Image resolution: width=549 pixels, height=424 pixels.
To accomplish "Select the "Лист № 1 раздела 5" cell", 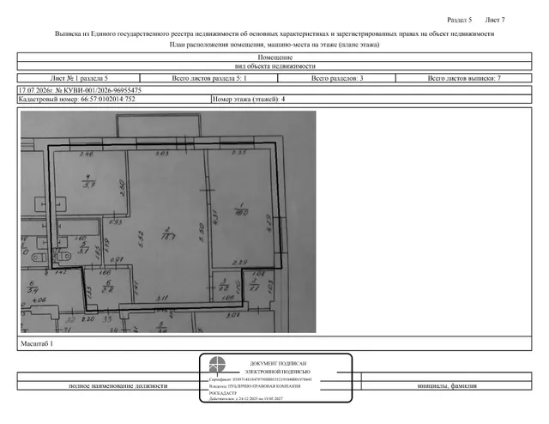I will [x=79, y=78].
